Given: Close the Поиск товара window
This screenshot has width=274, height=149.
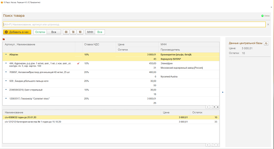Looking at the screenshot, I should point(271,7).
